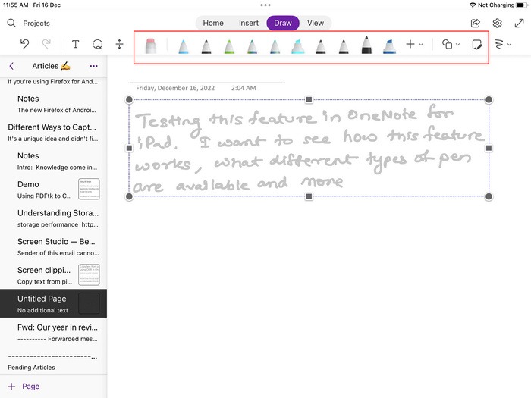Click the handwritten ink note text
531x398 pixels.
[309, 149]
